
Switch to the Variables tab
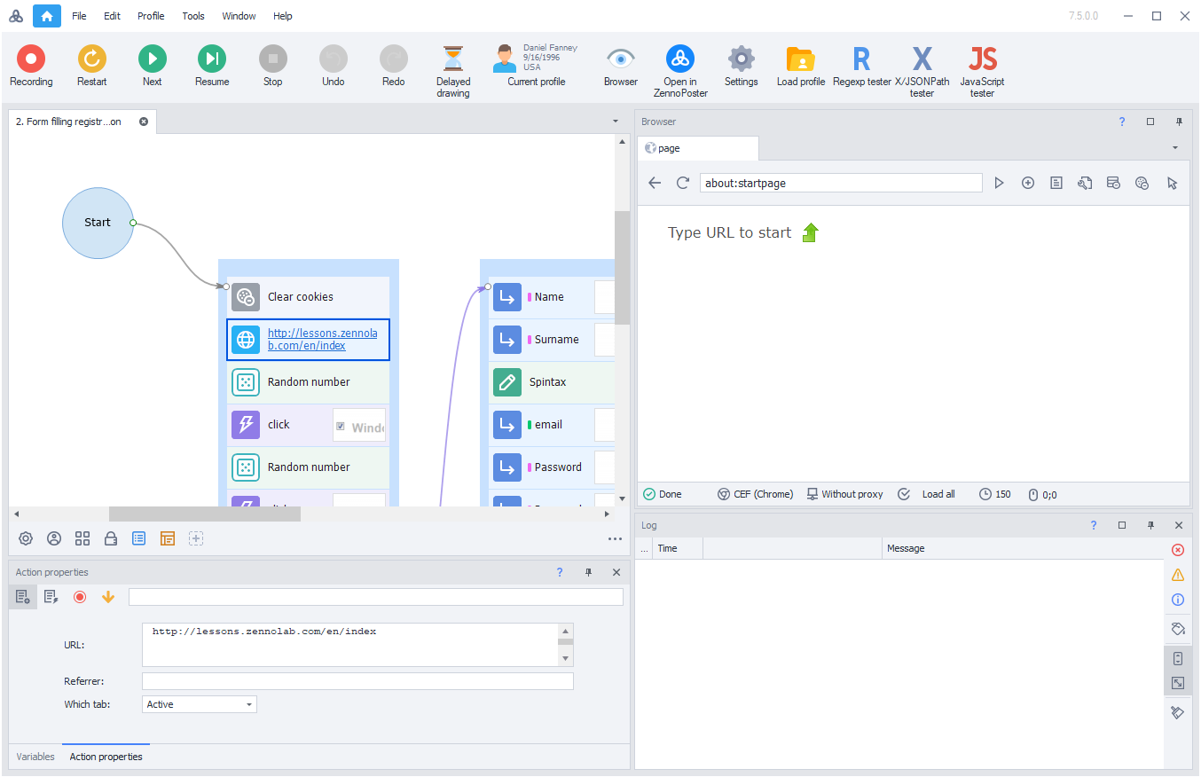(35, 757)
